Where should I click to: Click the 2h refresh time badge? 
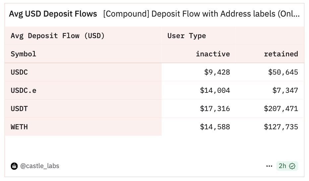[287, 166]
